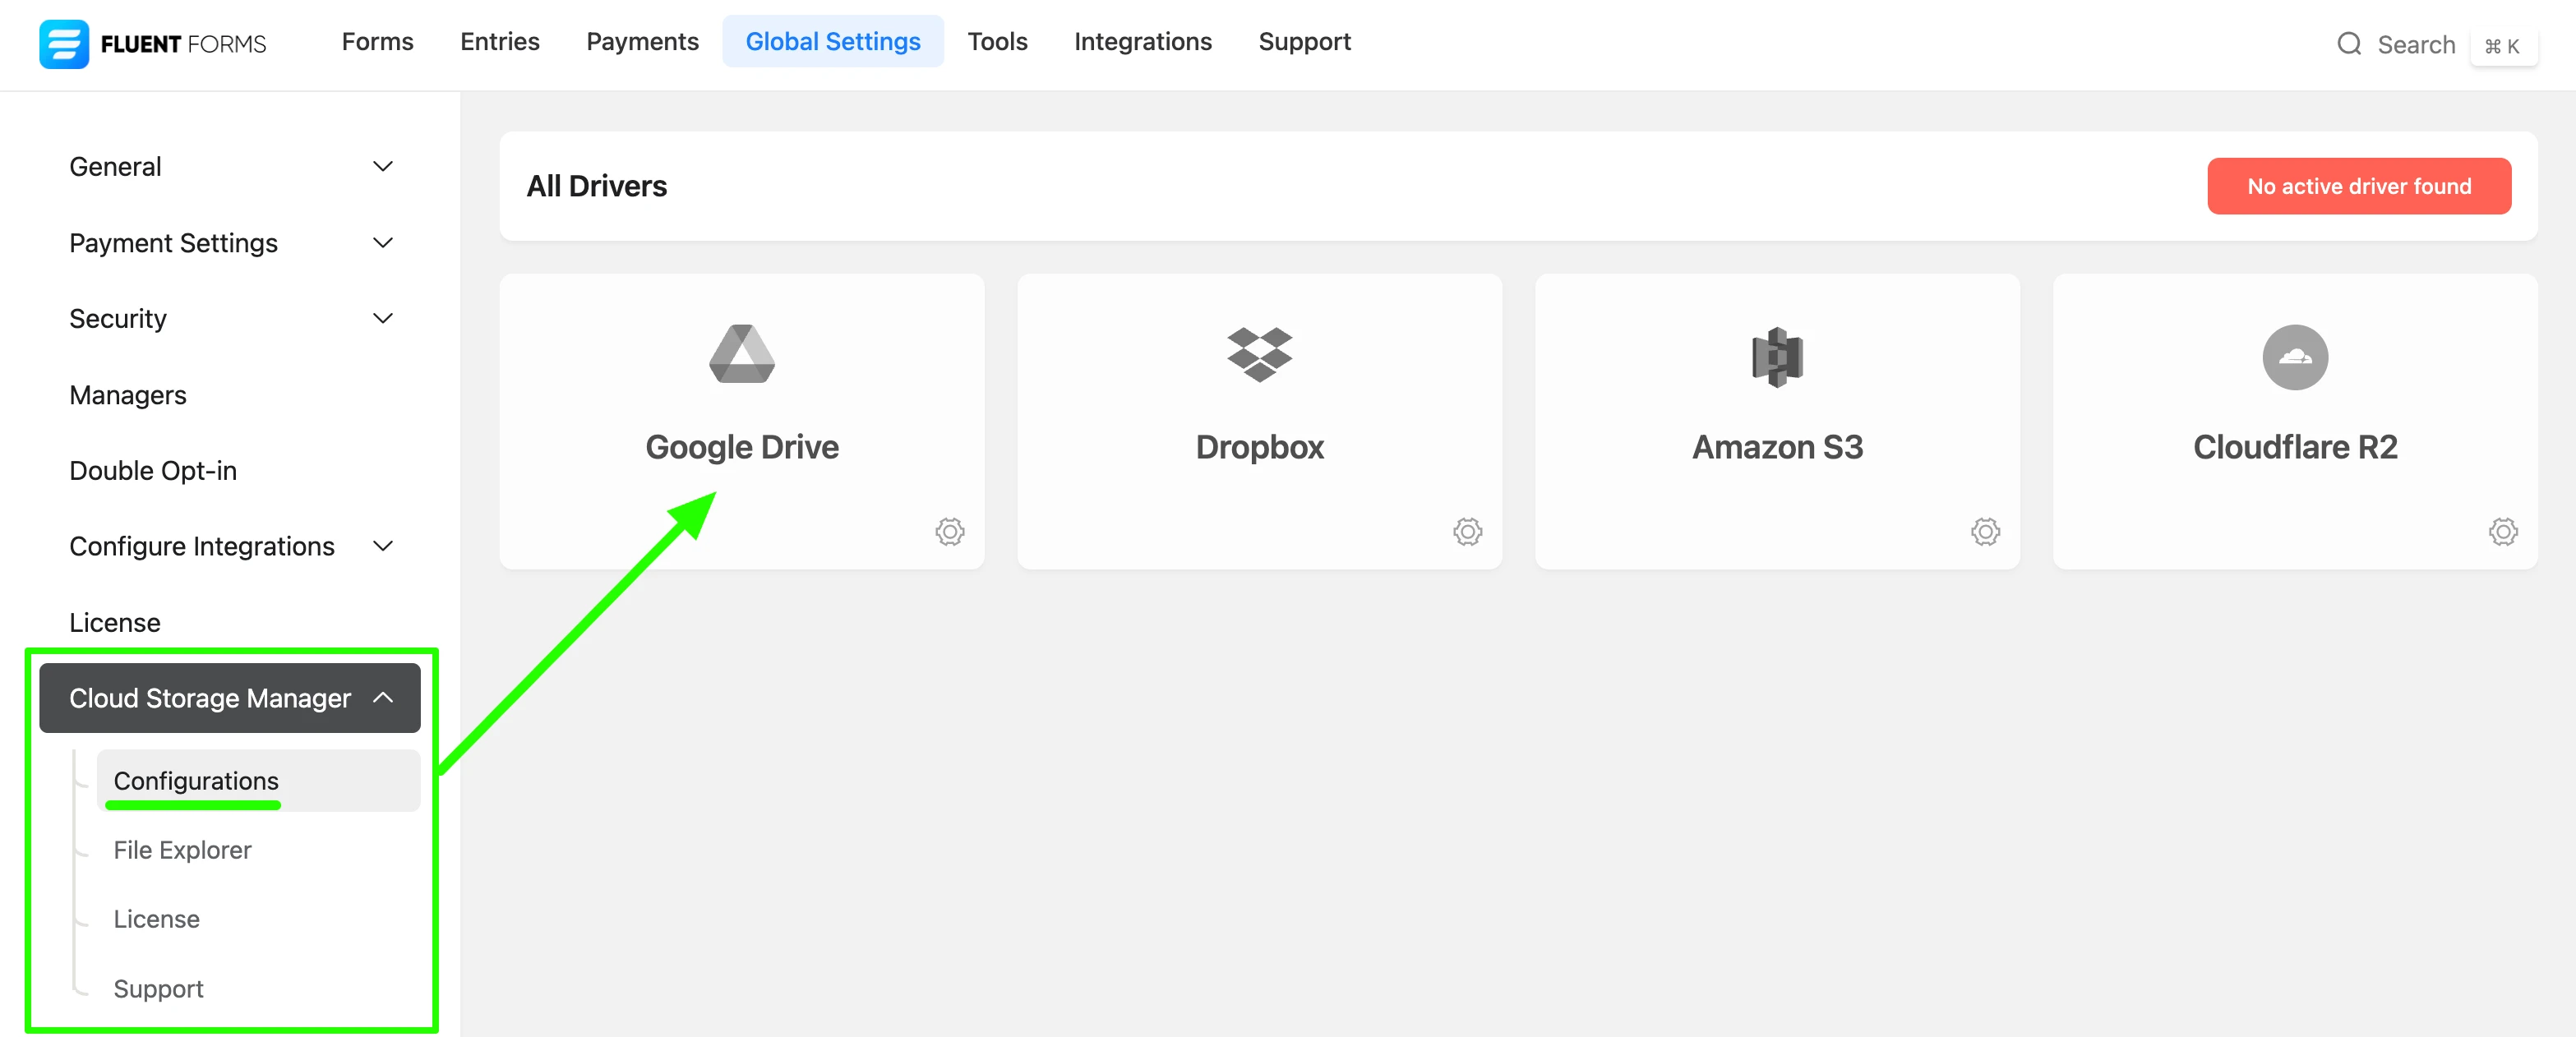Open the File Explorer sidebar item
The width and height of the screenshot is (2576, 1037).
pos(182,850)
